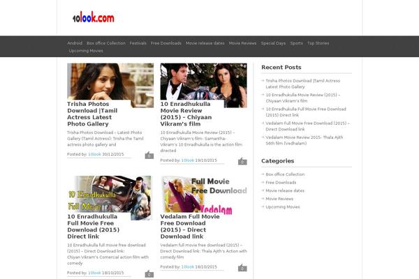Open 10 Enradhukulla Movie Review thumbnail image
The width and height of the screenshot is (419, 279).
204,82
